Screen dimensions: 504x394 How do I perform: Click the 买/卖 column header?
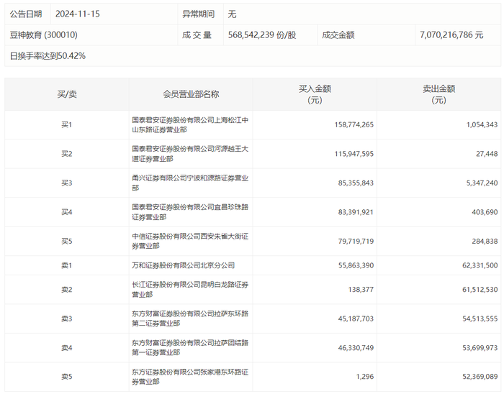pyautogui.click(x=67, y=94)
